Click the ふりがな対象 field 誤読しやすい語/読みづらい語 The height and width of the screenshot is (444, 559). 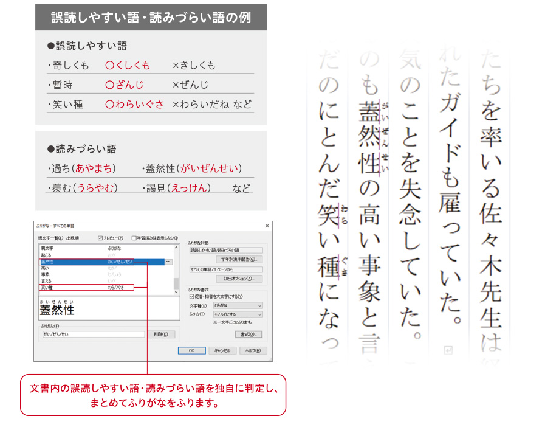click(x=226, y=251)
